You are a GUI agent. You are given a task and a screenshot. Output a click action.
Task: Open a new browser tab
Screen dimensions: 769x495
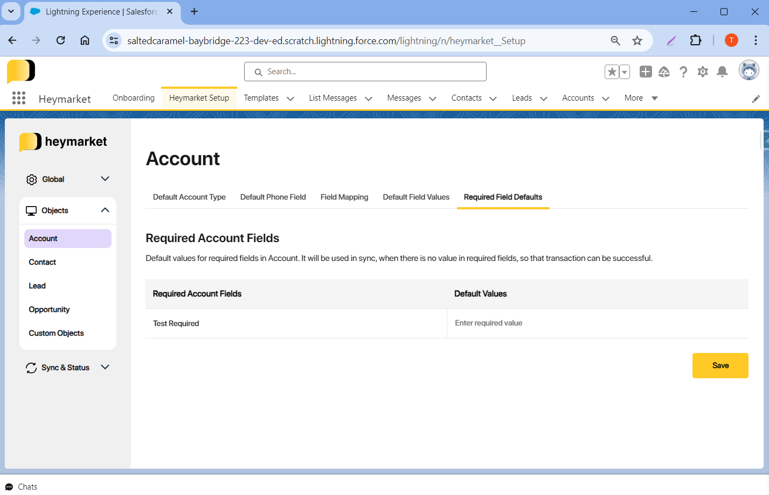tap(195, 11)
